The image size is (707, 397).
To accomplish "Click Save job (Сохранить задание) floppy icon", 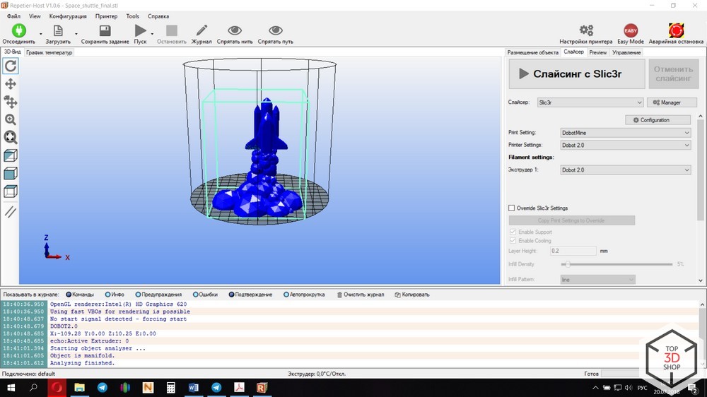I will click(105, 30).
